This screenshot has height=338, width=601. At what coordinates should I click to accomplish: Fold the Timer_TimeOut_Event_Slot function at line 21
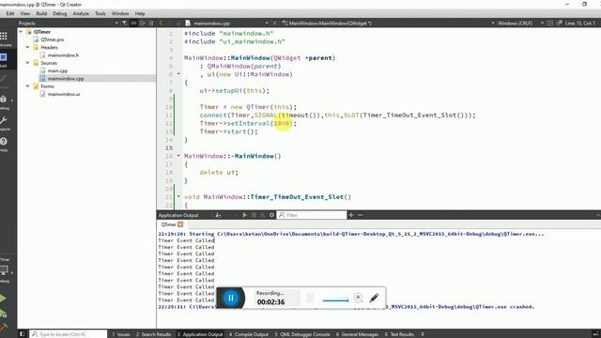coord(178,196)
